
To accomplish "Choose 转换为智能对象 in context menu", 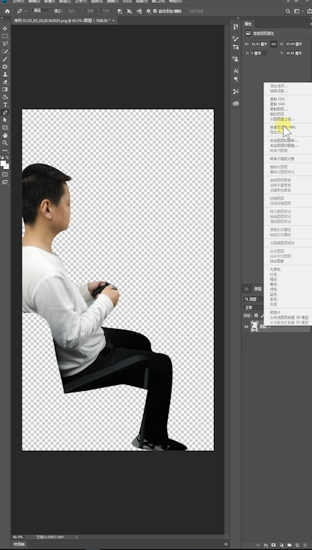I will tap(282, 159).
